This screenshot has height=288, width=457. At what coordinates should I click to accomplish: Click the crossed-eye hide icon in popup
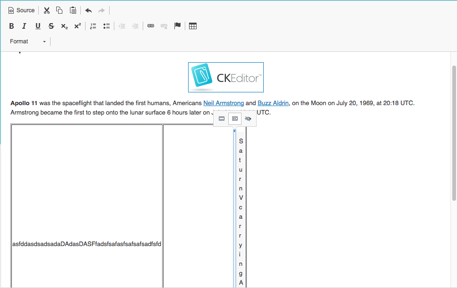tap(248, 119)
